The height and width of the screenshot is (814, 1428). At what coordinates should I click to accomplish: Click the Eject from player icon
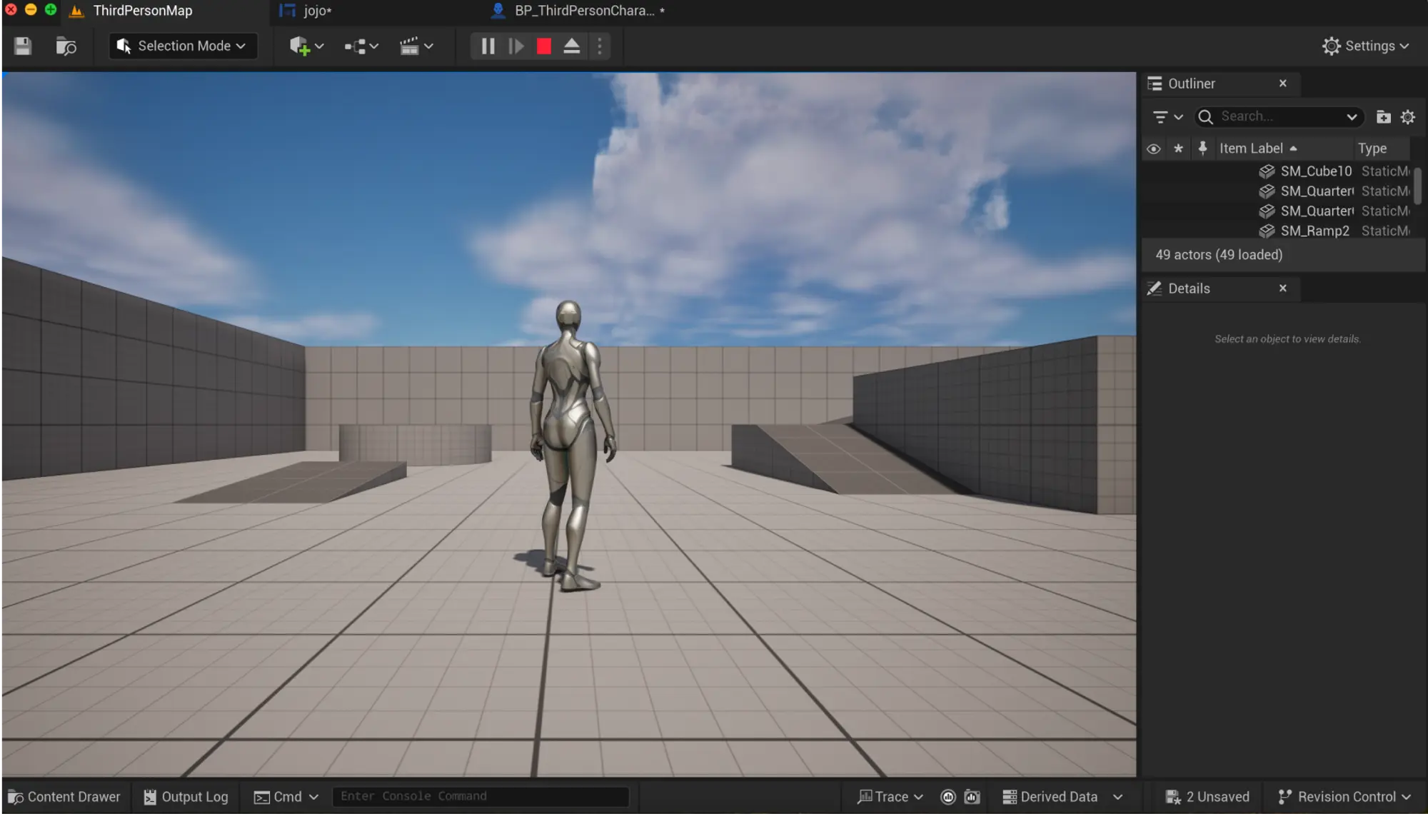(x=571, y=46)
